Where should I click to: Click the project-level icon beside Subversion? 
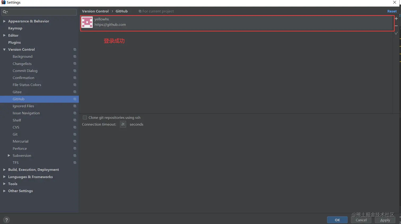(75, 156)
